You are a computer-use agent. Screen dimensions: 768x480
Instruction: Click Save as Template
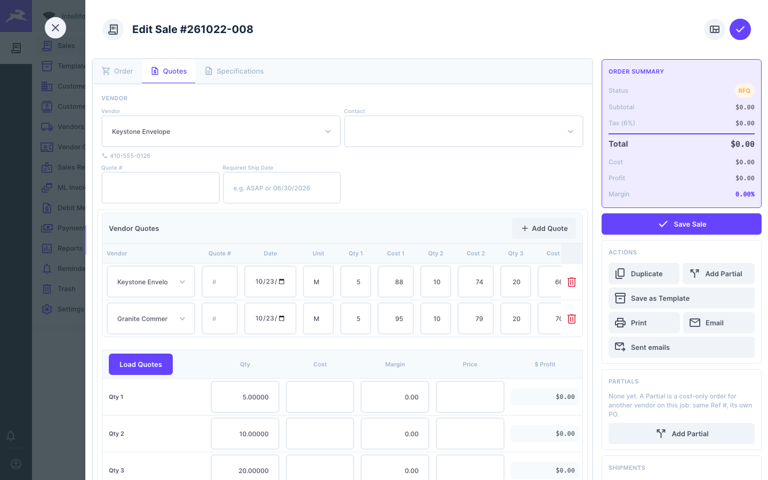coord(682,298)
